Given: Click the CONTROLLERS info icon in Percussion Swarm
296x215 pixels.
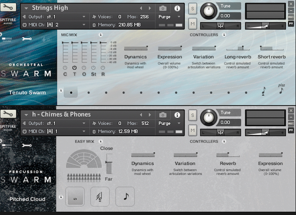Looking at the screenshot, I should (x=224, y=141).
